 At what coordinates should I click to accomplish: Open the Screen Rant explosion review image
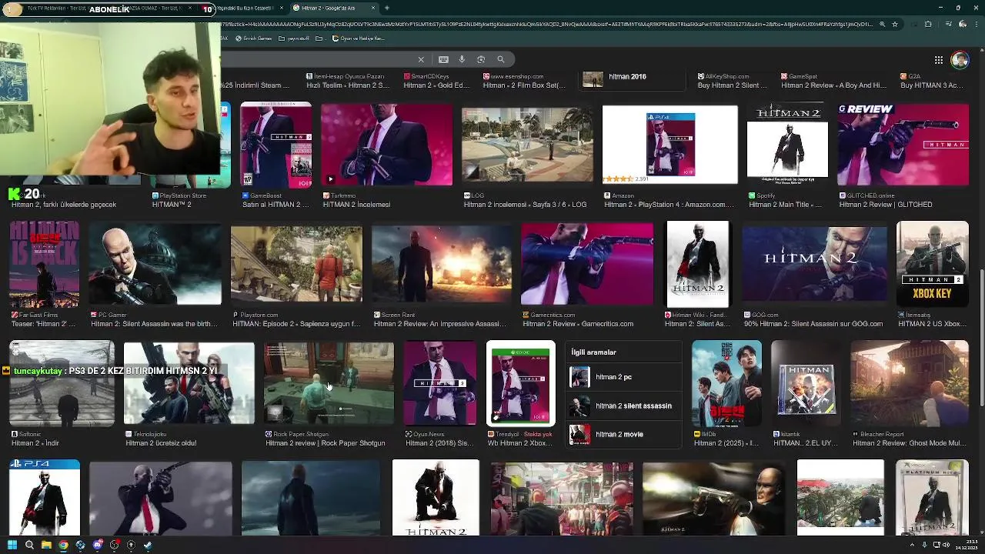[x=442, y=265]
